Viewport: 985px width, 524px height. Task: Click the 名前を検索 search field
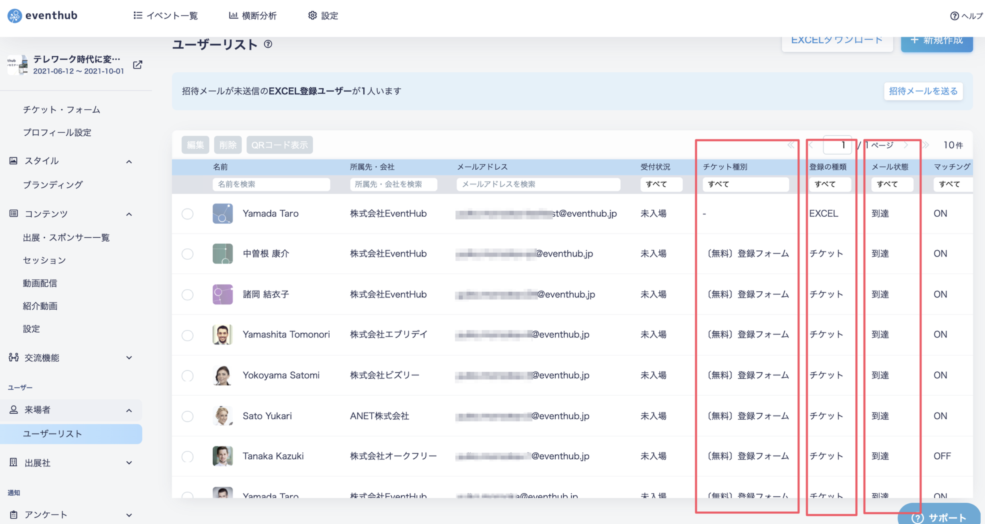click(x=271, y=184)
